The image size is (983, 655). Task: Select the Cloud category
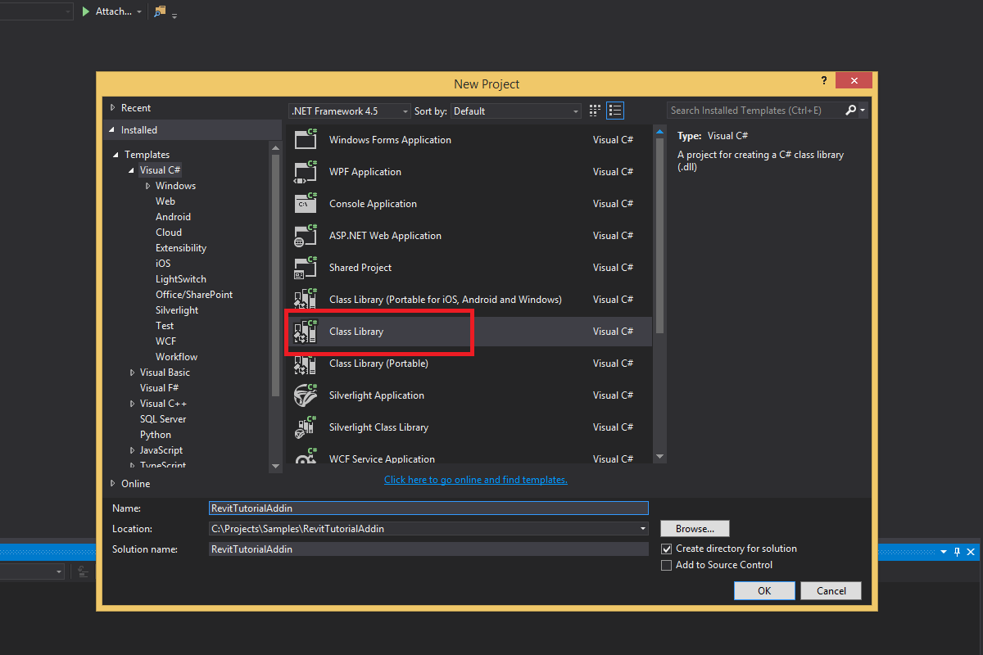pyautogui.click(x=169, y=233)
